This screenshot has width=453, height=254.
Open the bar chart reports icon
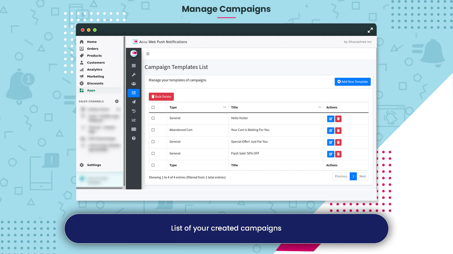coord(134,120)
